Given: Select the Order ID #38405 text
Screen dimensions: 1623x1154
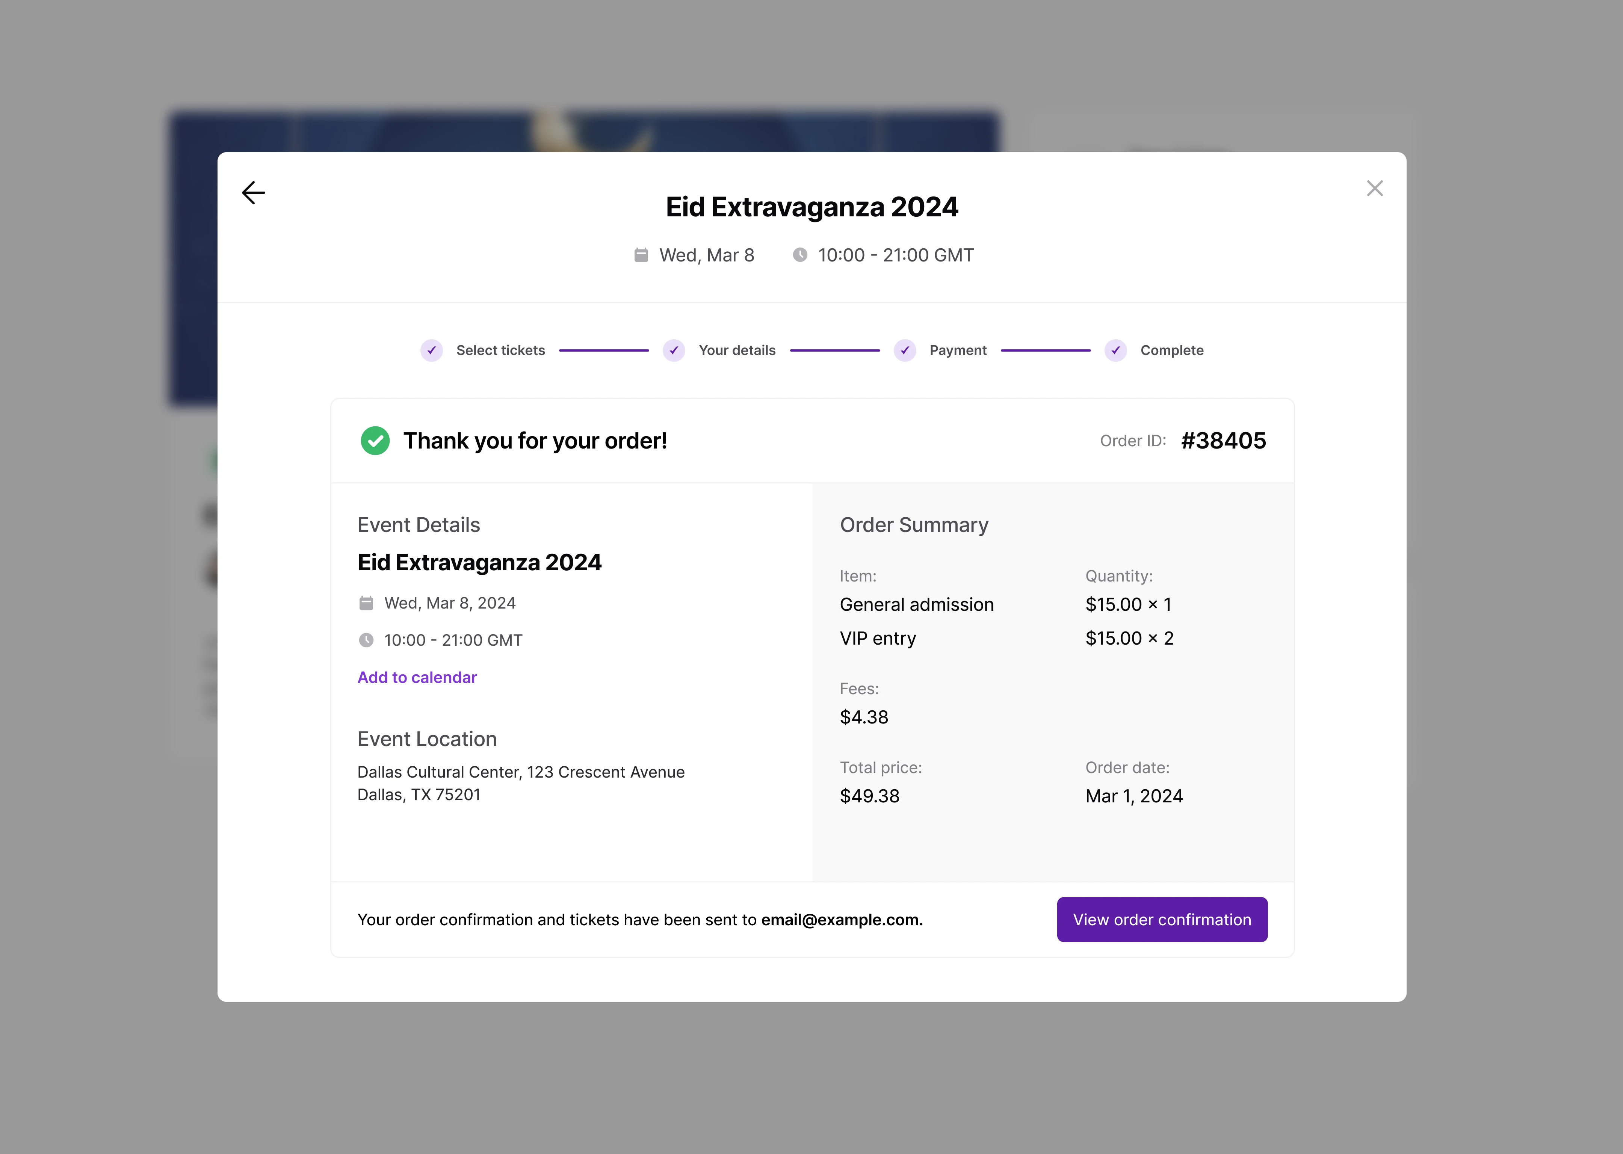Looking at the screenshot, I should [1223, 441].
